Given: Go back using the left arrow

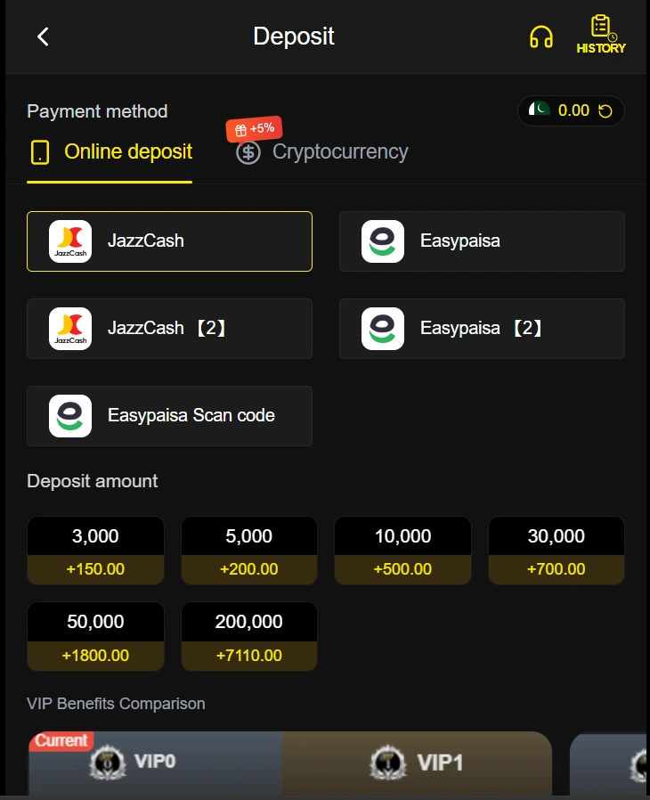Looking at the screenshot, I should (44, 37).
